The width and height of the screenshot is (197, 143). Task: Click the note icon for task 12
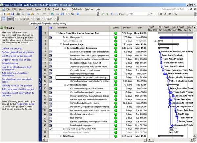coord(51,77)
